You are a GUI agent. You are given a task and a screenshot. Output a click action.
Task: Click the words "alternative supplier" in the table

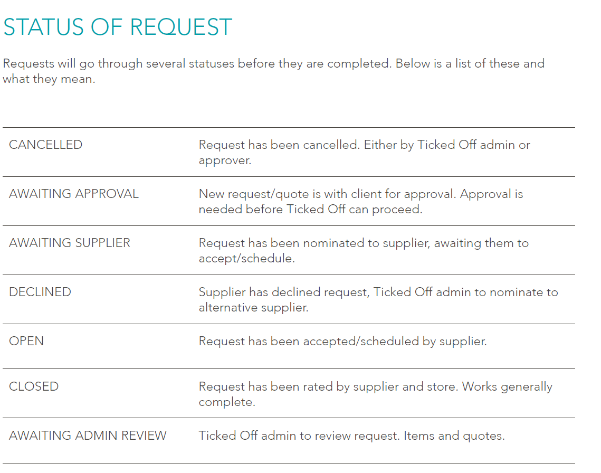tap(253, 307)
